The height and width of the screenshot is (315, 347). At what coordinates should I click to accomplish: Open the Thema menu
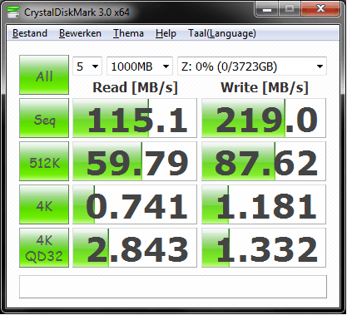(x=128, y=33)
